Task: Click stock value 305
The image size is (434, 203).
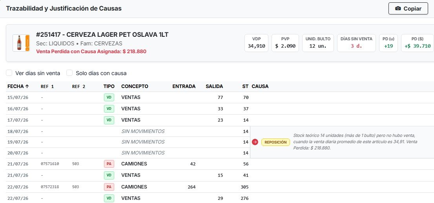Action: click(245, 187)
